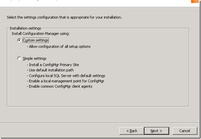
Task: Proceed by pressing the Next button
Action: point(156,131)
